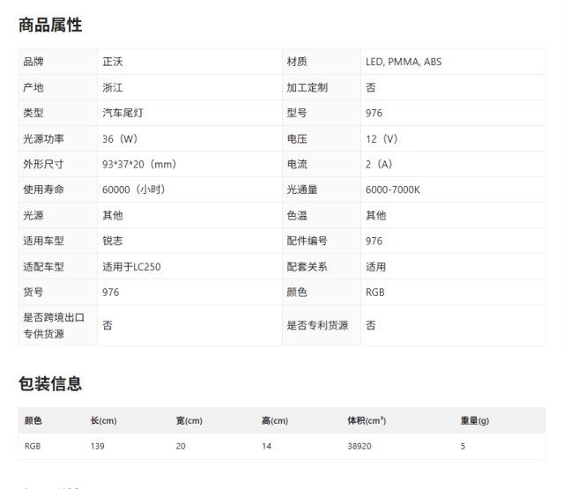Image resolution: width=564 pixels, height=489 pixels.
Task: Click the 否 value beside 是否专利货源
Action: pyautogui.click(x=371, y=325)
